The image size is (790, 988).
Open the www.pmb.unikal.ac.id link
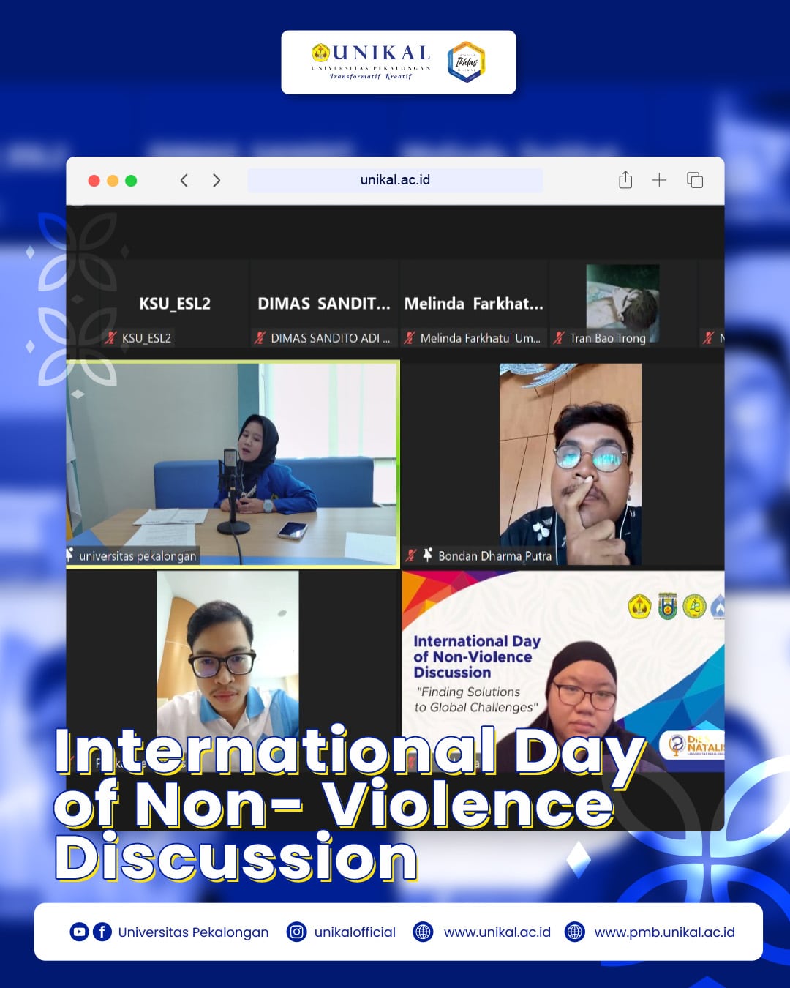tap(664, 932)
